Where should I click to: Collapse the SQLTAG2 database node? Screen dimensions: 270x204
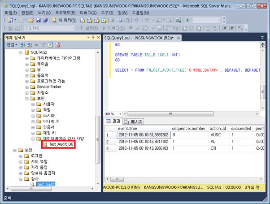point(21,52)
